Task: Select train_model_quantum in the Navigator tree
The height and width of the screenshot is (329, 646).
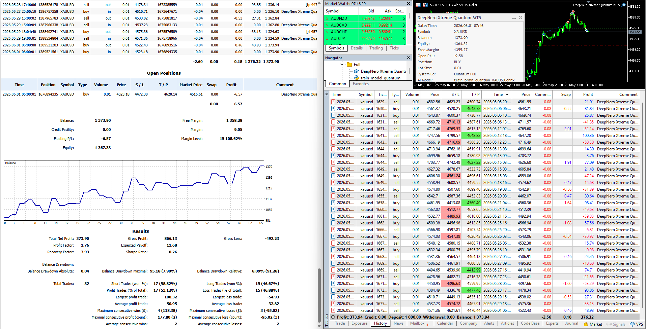Action: 380,78
